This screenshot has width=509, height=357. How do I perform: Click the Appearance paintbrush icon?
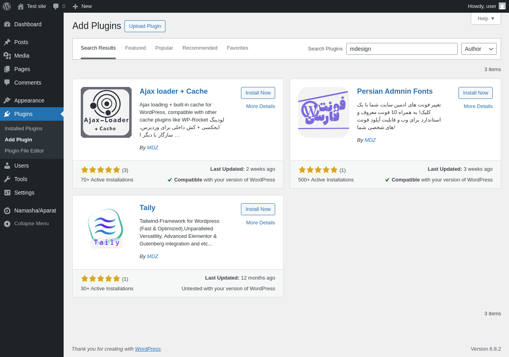[7, 100]
